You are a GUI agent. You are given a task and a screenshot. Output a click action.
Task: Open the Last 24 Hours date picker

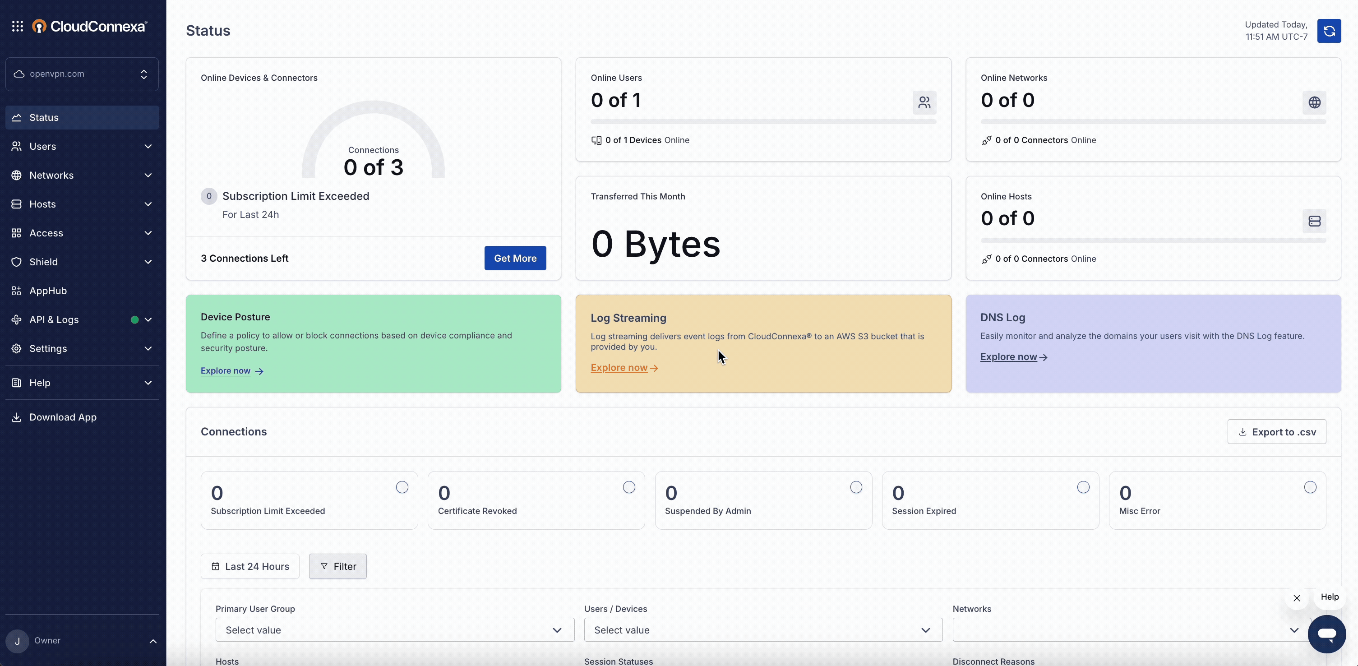tap(250, 566)
